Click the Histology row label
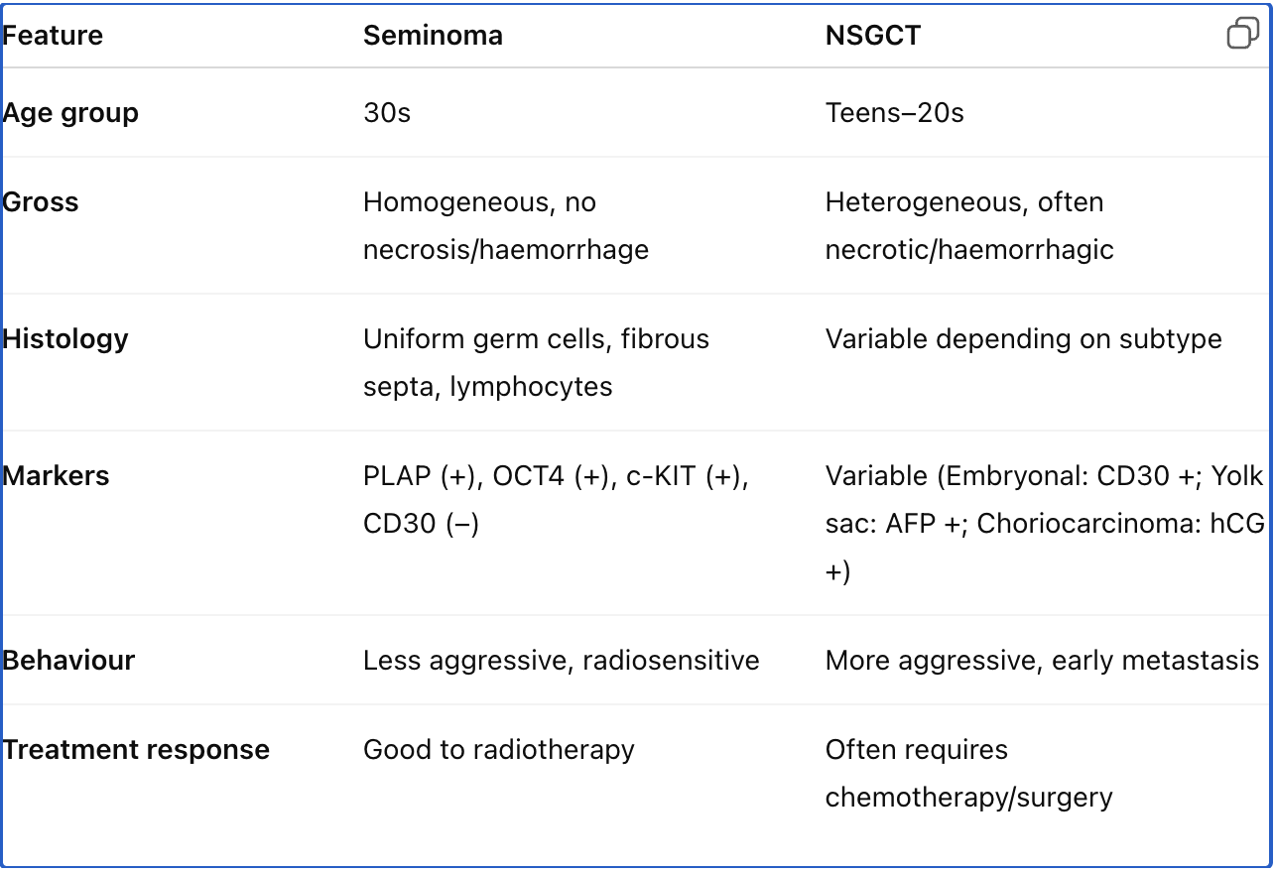Viewport: 1274px width, 873px height. pos(65,338)
